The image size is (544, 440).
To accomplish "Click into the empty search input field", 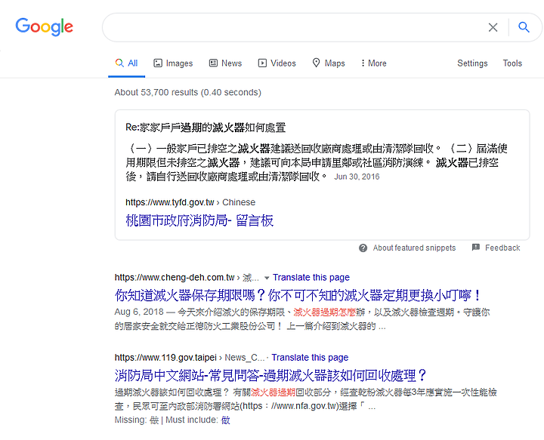I will [x=295, y=27].
